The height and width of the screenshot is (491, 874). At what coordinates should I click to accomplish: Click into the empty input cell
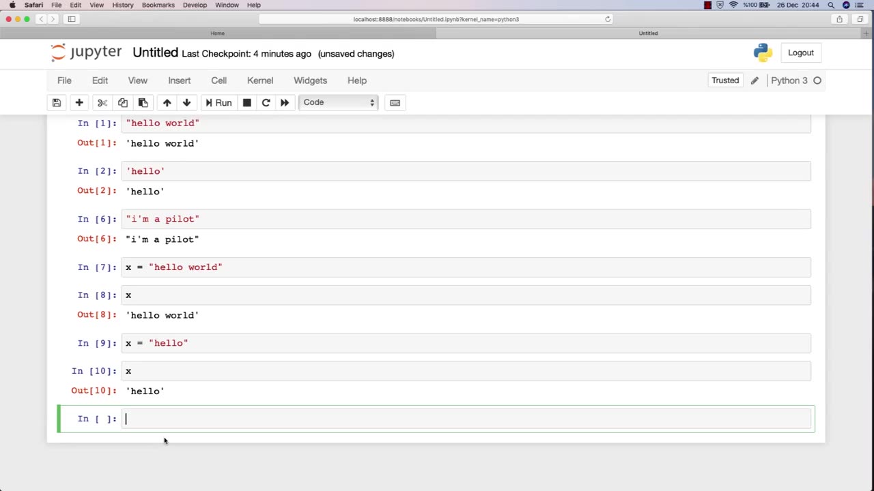(466, 419)
